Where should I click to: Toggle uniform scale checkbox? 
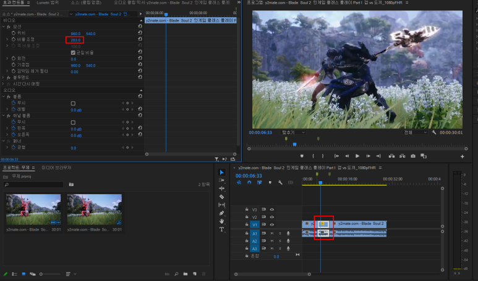[x=73, y=52]
